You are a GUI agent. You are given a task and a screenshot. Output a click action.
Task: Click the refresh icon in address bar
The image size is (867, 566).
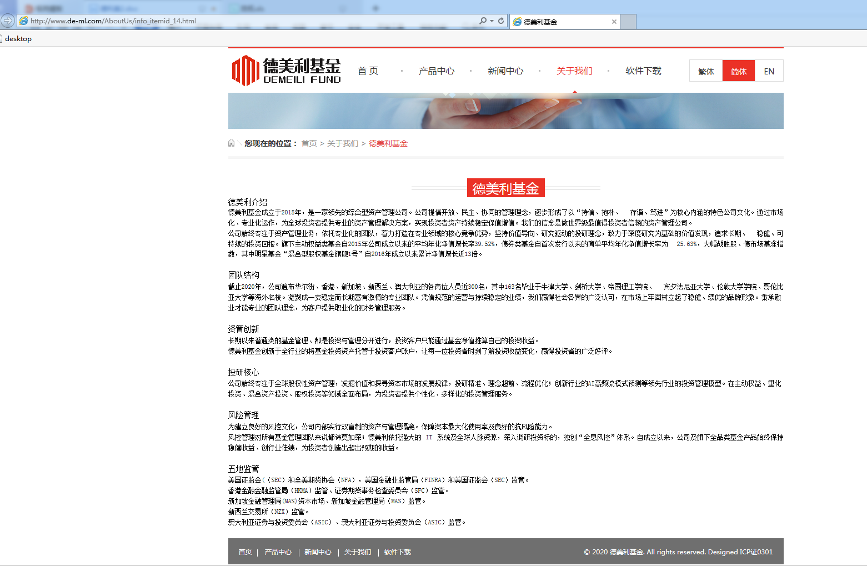pyautogui.click(x=501, y=21)
